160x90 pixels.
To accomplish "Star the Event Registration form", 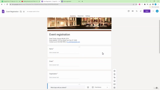I will (24, 11).
